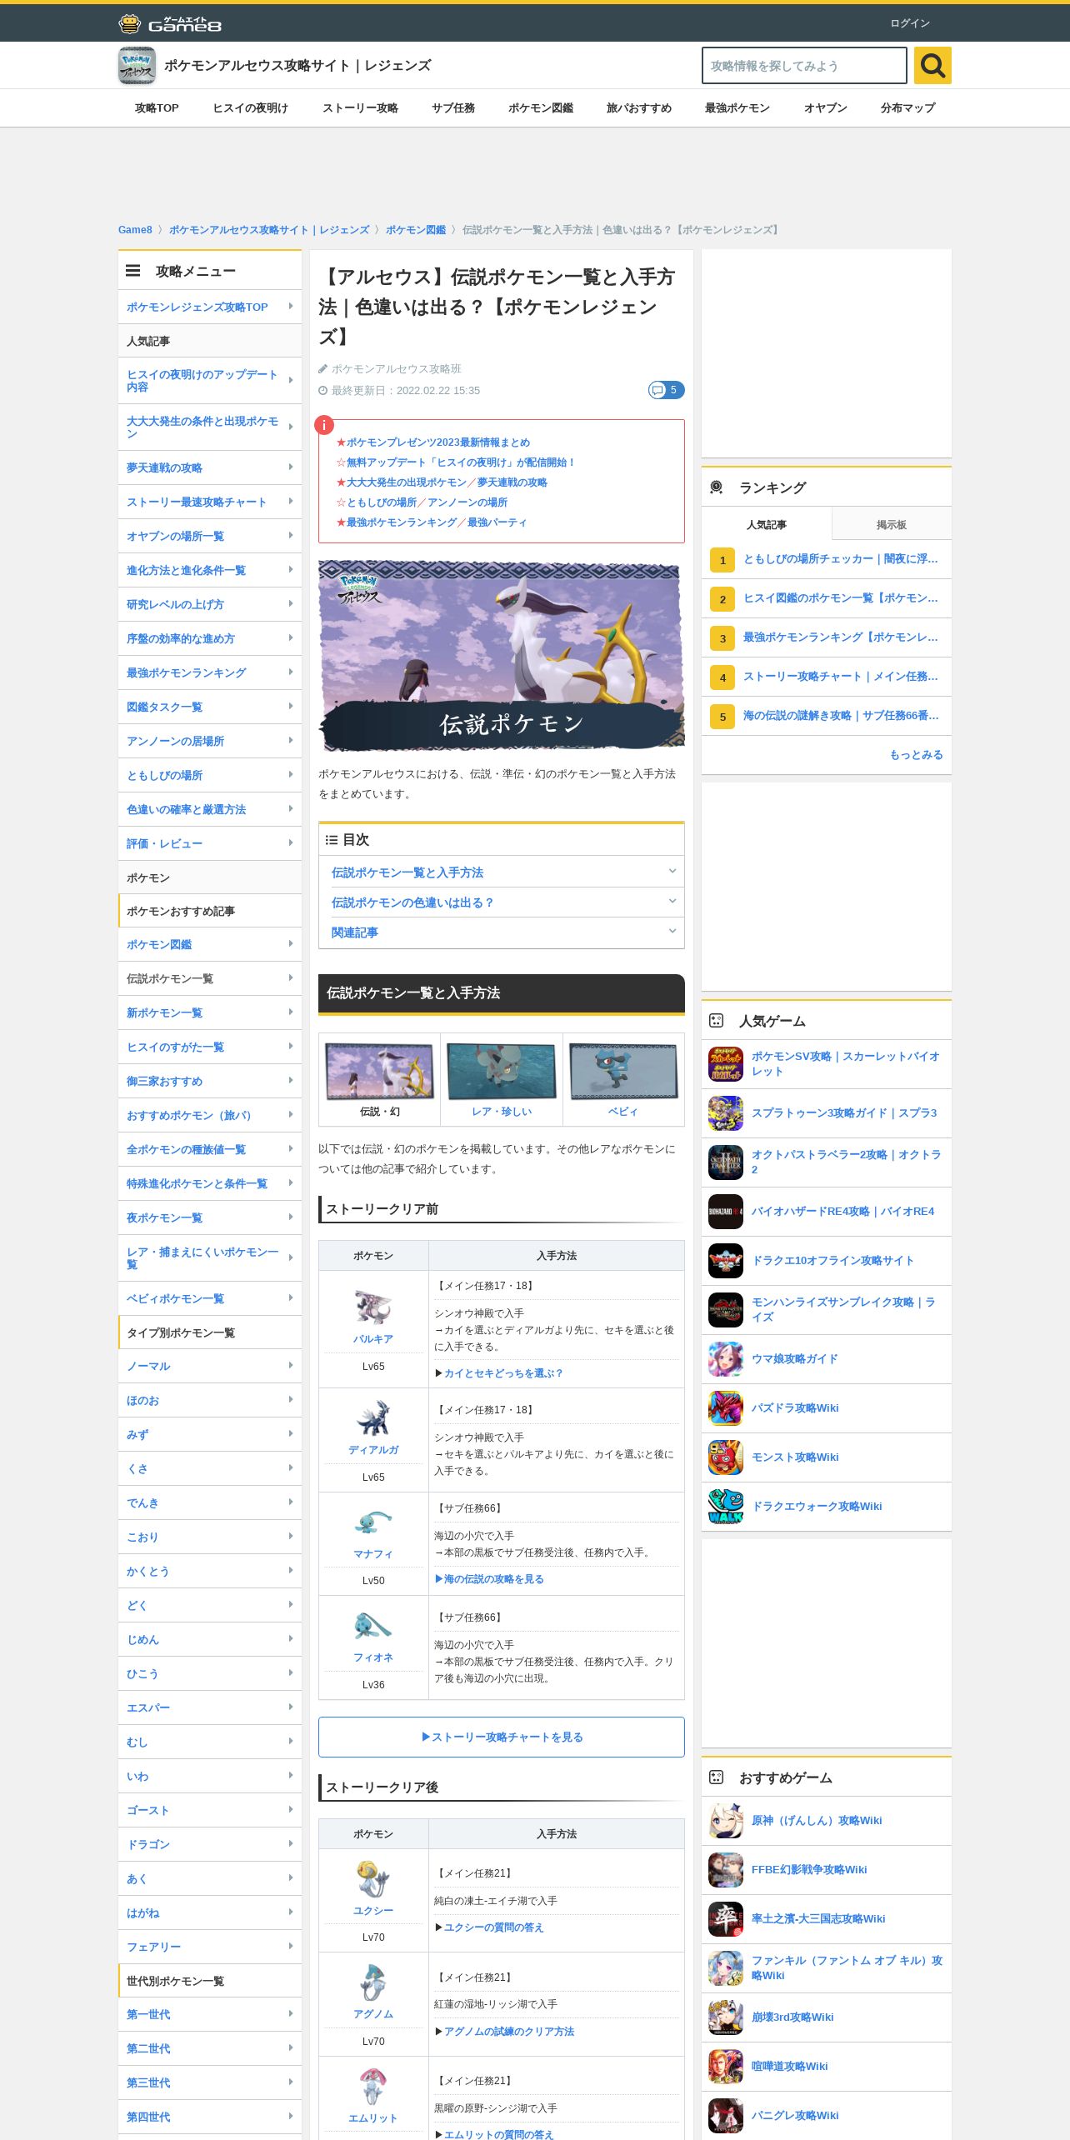
Task: Open 海の伝説の攻略を見る link
Action: point(489,1579)
